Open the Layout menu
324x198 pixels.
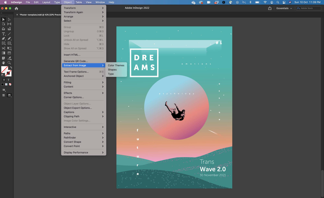click(46, 2)
